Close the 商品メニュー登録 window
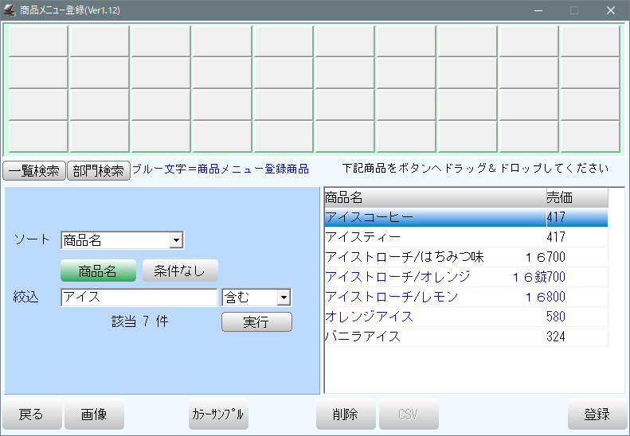 click(611, 10)
